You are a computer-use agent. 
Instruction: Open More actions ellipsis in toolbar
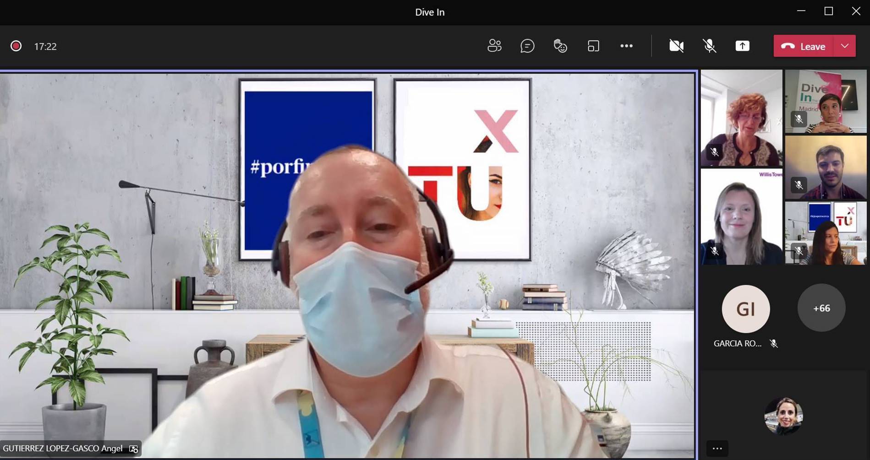[x=626, y=46]
